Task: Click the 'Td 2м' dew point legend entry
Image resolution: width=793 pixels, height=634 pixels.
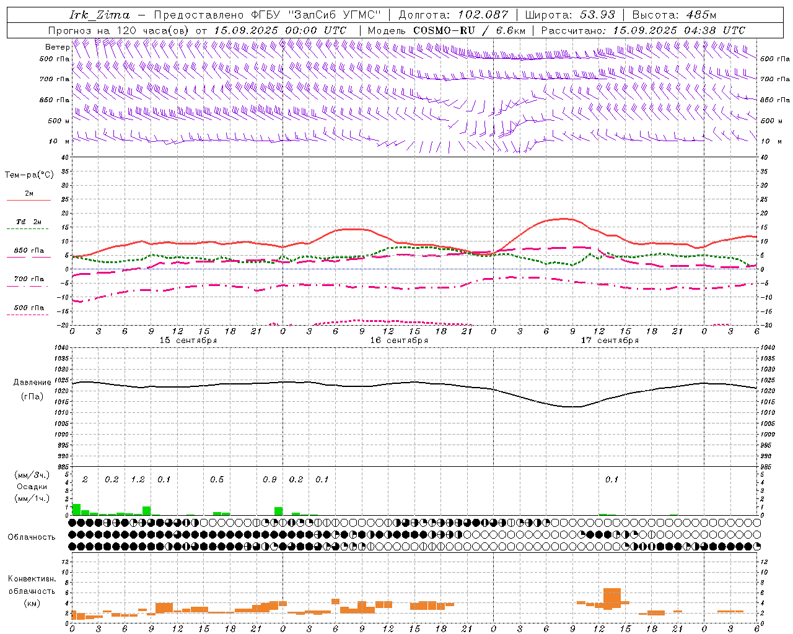Action: (29, 222)
